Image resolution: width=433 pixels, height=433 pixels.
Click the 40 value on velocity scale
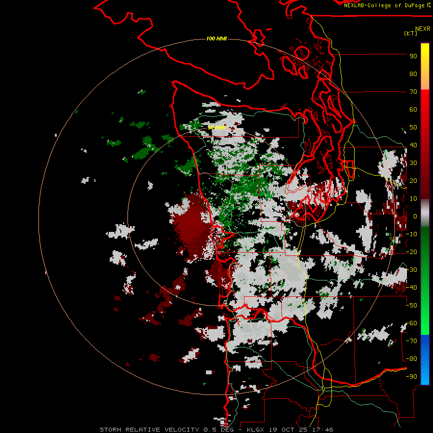413,145
